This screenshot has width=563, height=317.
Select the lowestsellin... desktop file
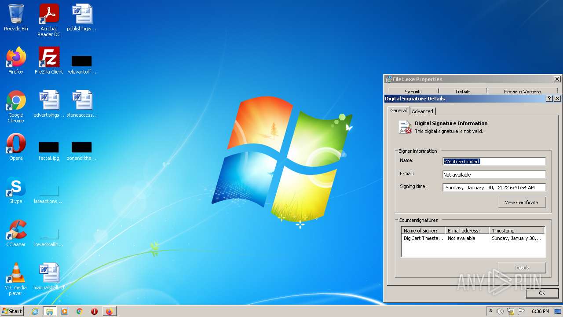pyautogui.click(x=49, y=237)
